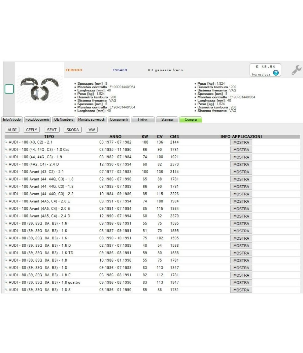Click the € 48,94 price box
The width and height of the screenshot is (303, 353).
coord(265,70)
